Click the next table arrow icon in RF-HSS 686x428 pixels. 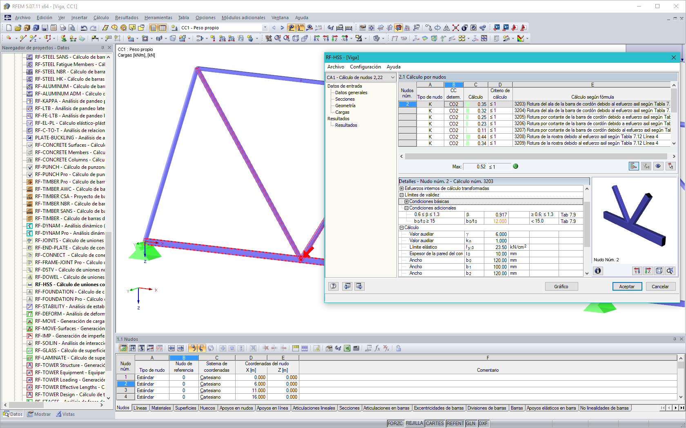click(359, 286)
